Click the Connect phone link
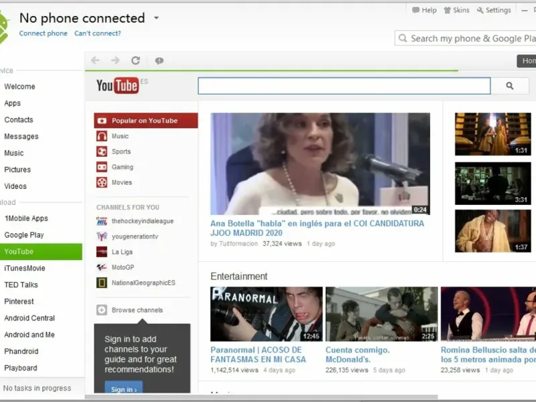 point(43,33)
